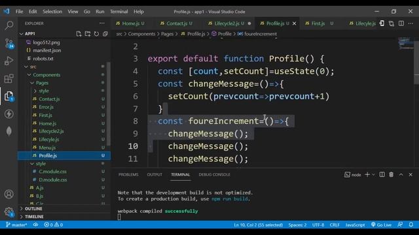Viewport: 419px width, 235px height.
Task: Expand the TIMELINE section
Action: coord(34,217)
